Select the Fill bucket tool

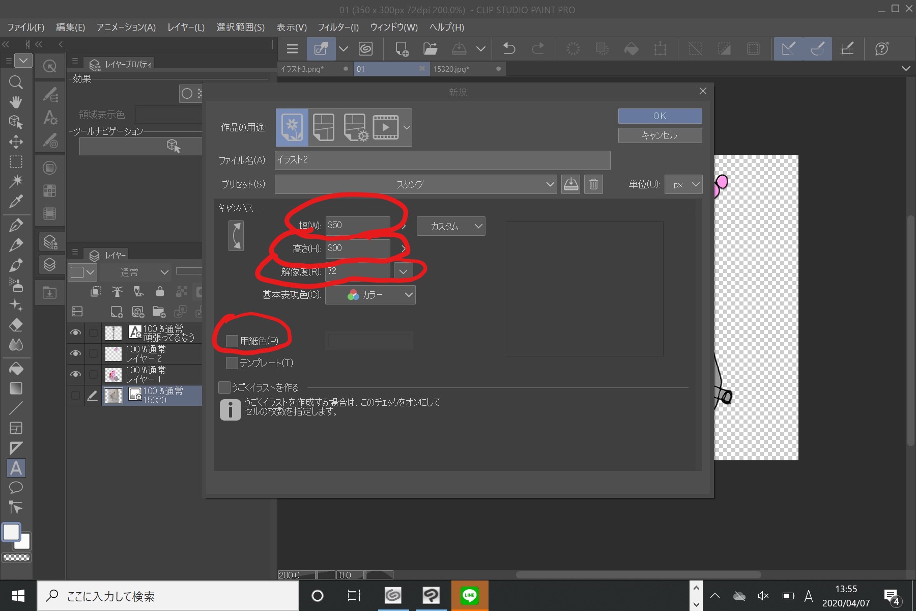coord(16,368)
